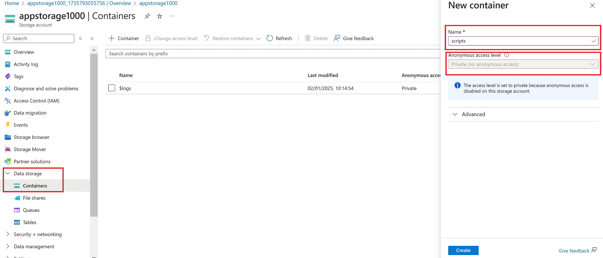Open the Tags menu item
The height and width of the screenshot is (258, 603).
tap(19, 76)
